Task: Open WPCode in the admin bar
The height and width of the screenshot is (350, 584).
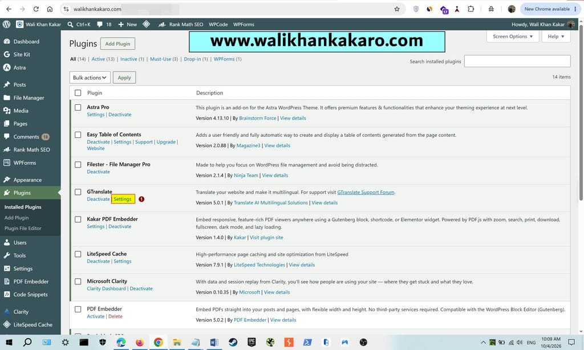Action: pyautogui.click(x=218, y=24)
